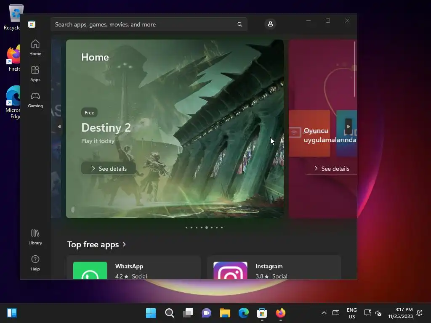Select Firefox desktop shortcut
The image size is (431, 323).
coord(13,58)
